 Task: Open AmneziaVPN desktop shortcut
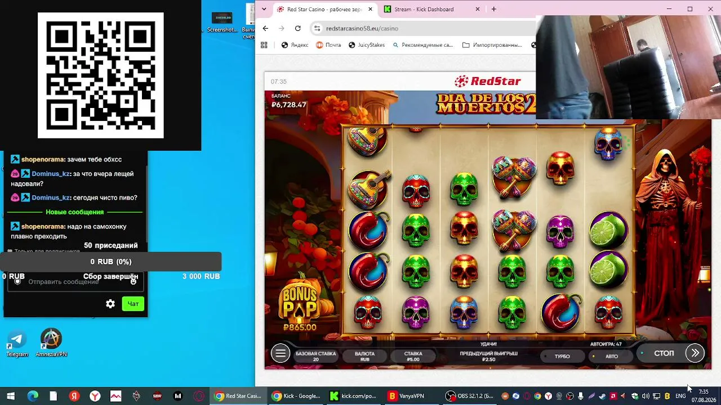(51, 343)
